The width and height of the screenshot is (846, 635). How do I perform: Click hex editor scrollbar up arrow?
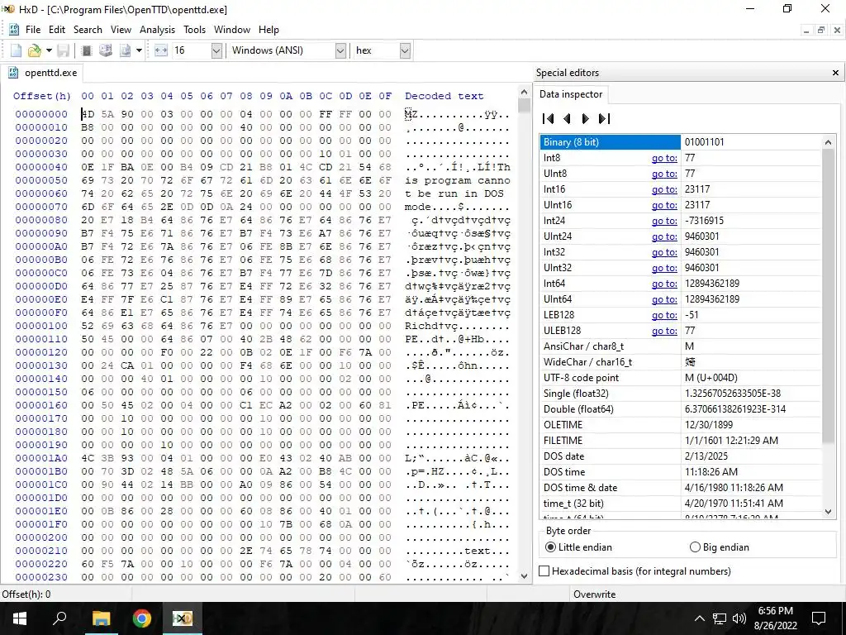tap(523, 91)
